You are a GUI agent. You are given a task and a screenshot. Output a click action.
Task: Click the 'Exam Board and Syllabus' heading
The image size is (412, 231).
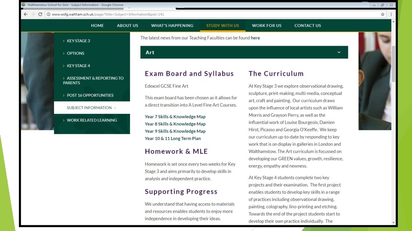[x=189, y=74]
